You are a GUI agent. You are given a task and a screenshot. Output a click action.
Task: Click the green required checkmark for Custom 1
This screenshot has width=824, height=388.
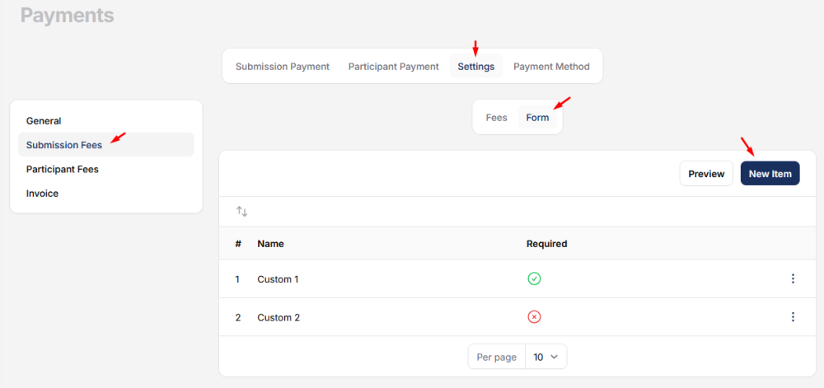(x=534, y=279)
